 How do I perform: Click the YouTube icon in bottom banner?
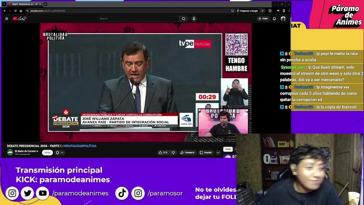click(43, 193)
